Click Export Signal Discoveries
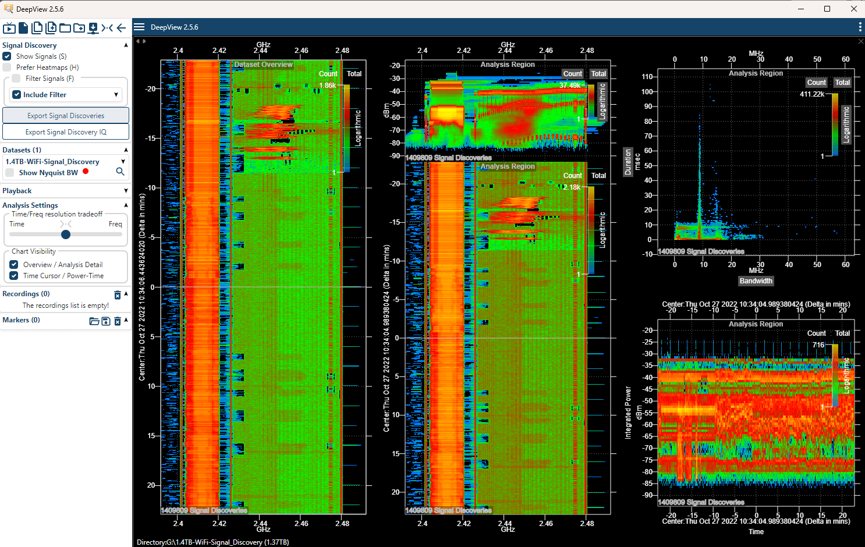 65,115
